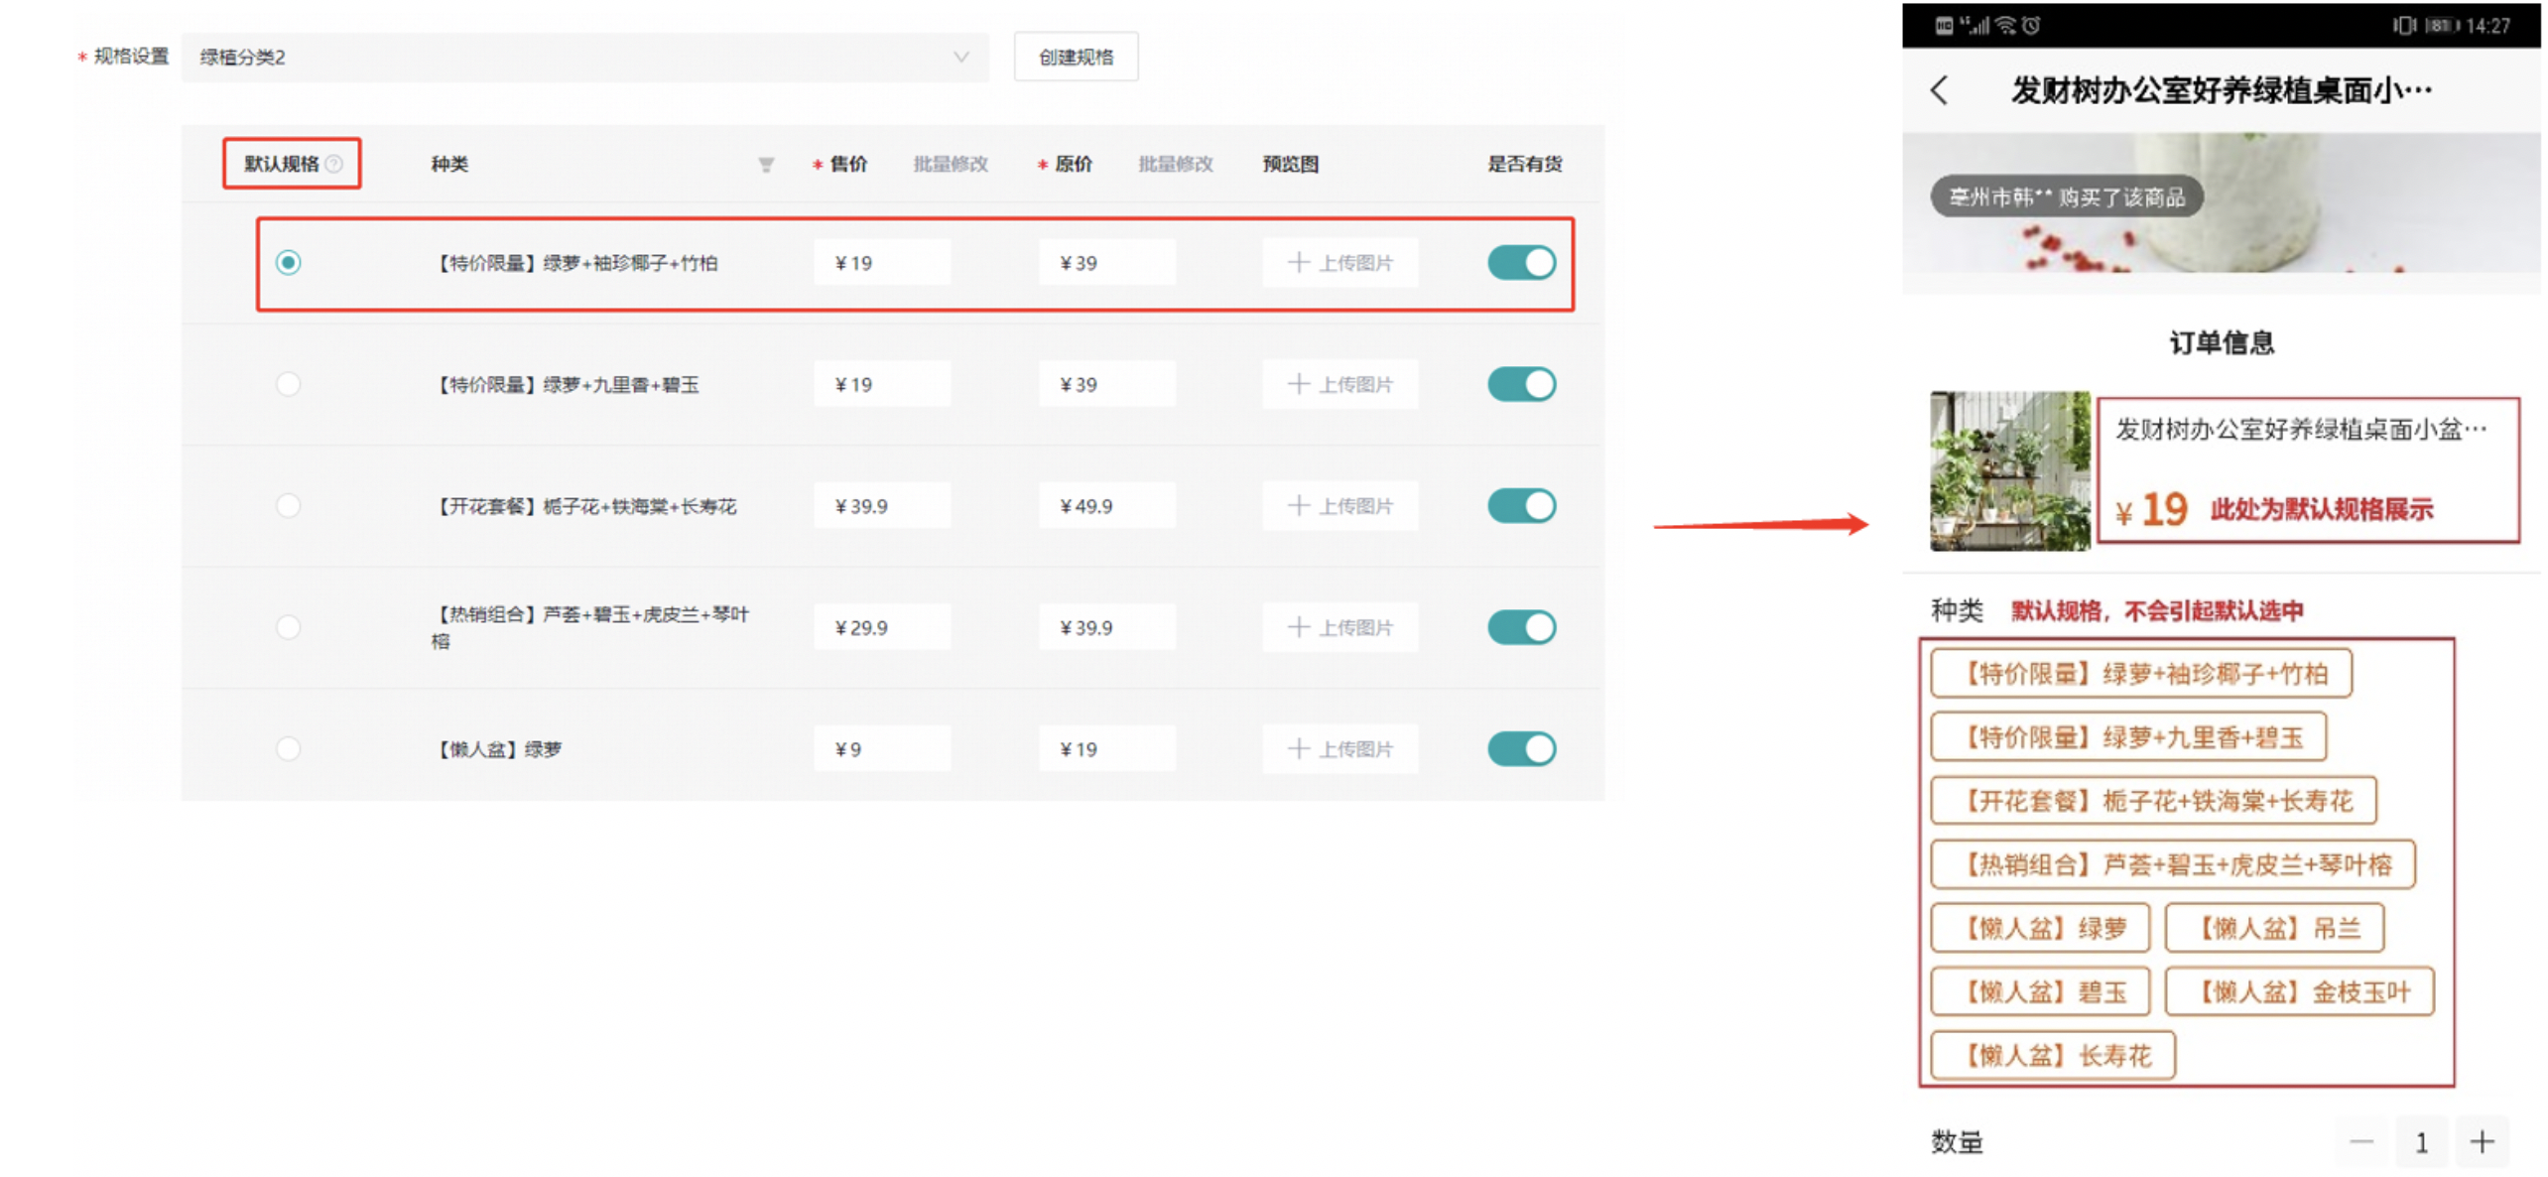Viewport: 2548px width, 1177px height.
Task: Edit 原价 ¥39.9 field for 【热销组合】
Action: coord(1106,626)
